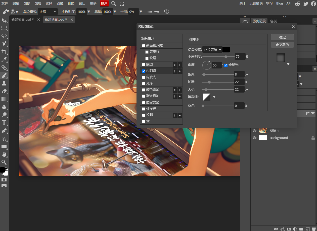
Task: Expand the style preview dropdown arrow
Action: 288,64
